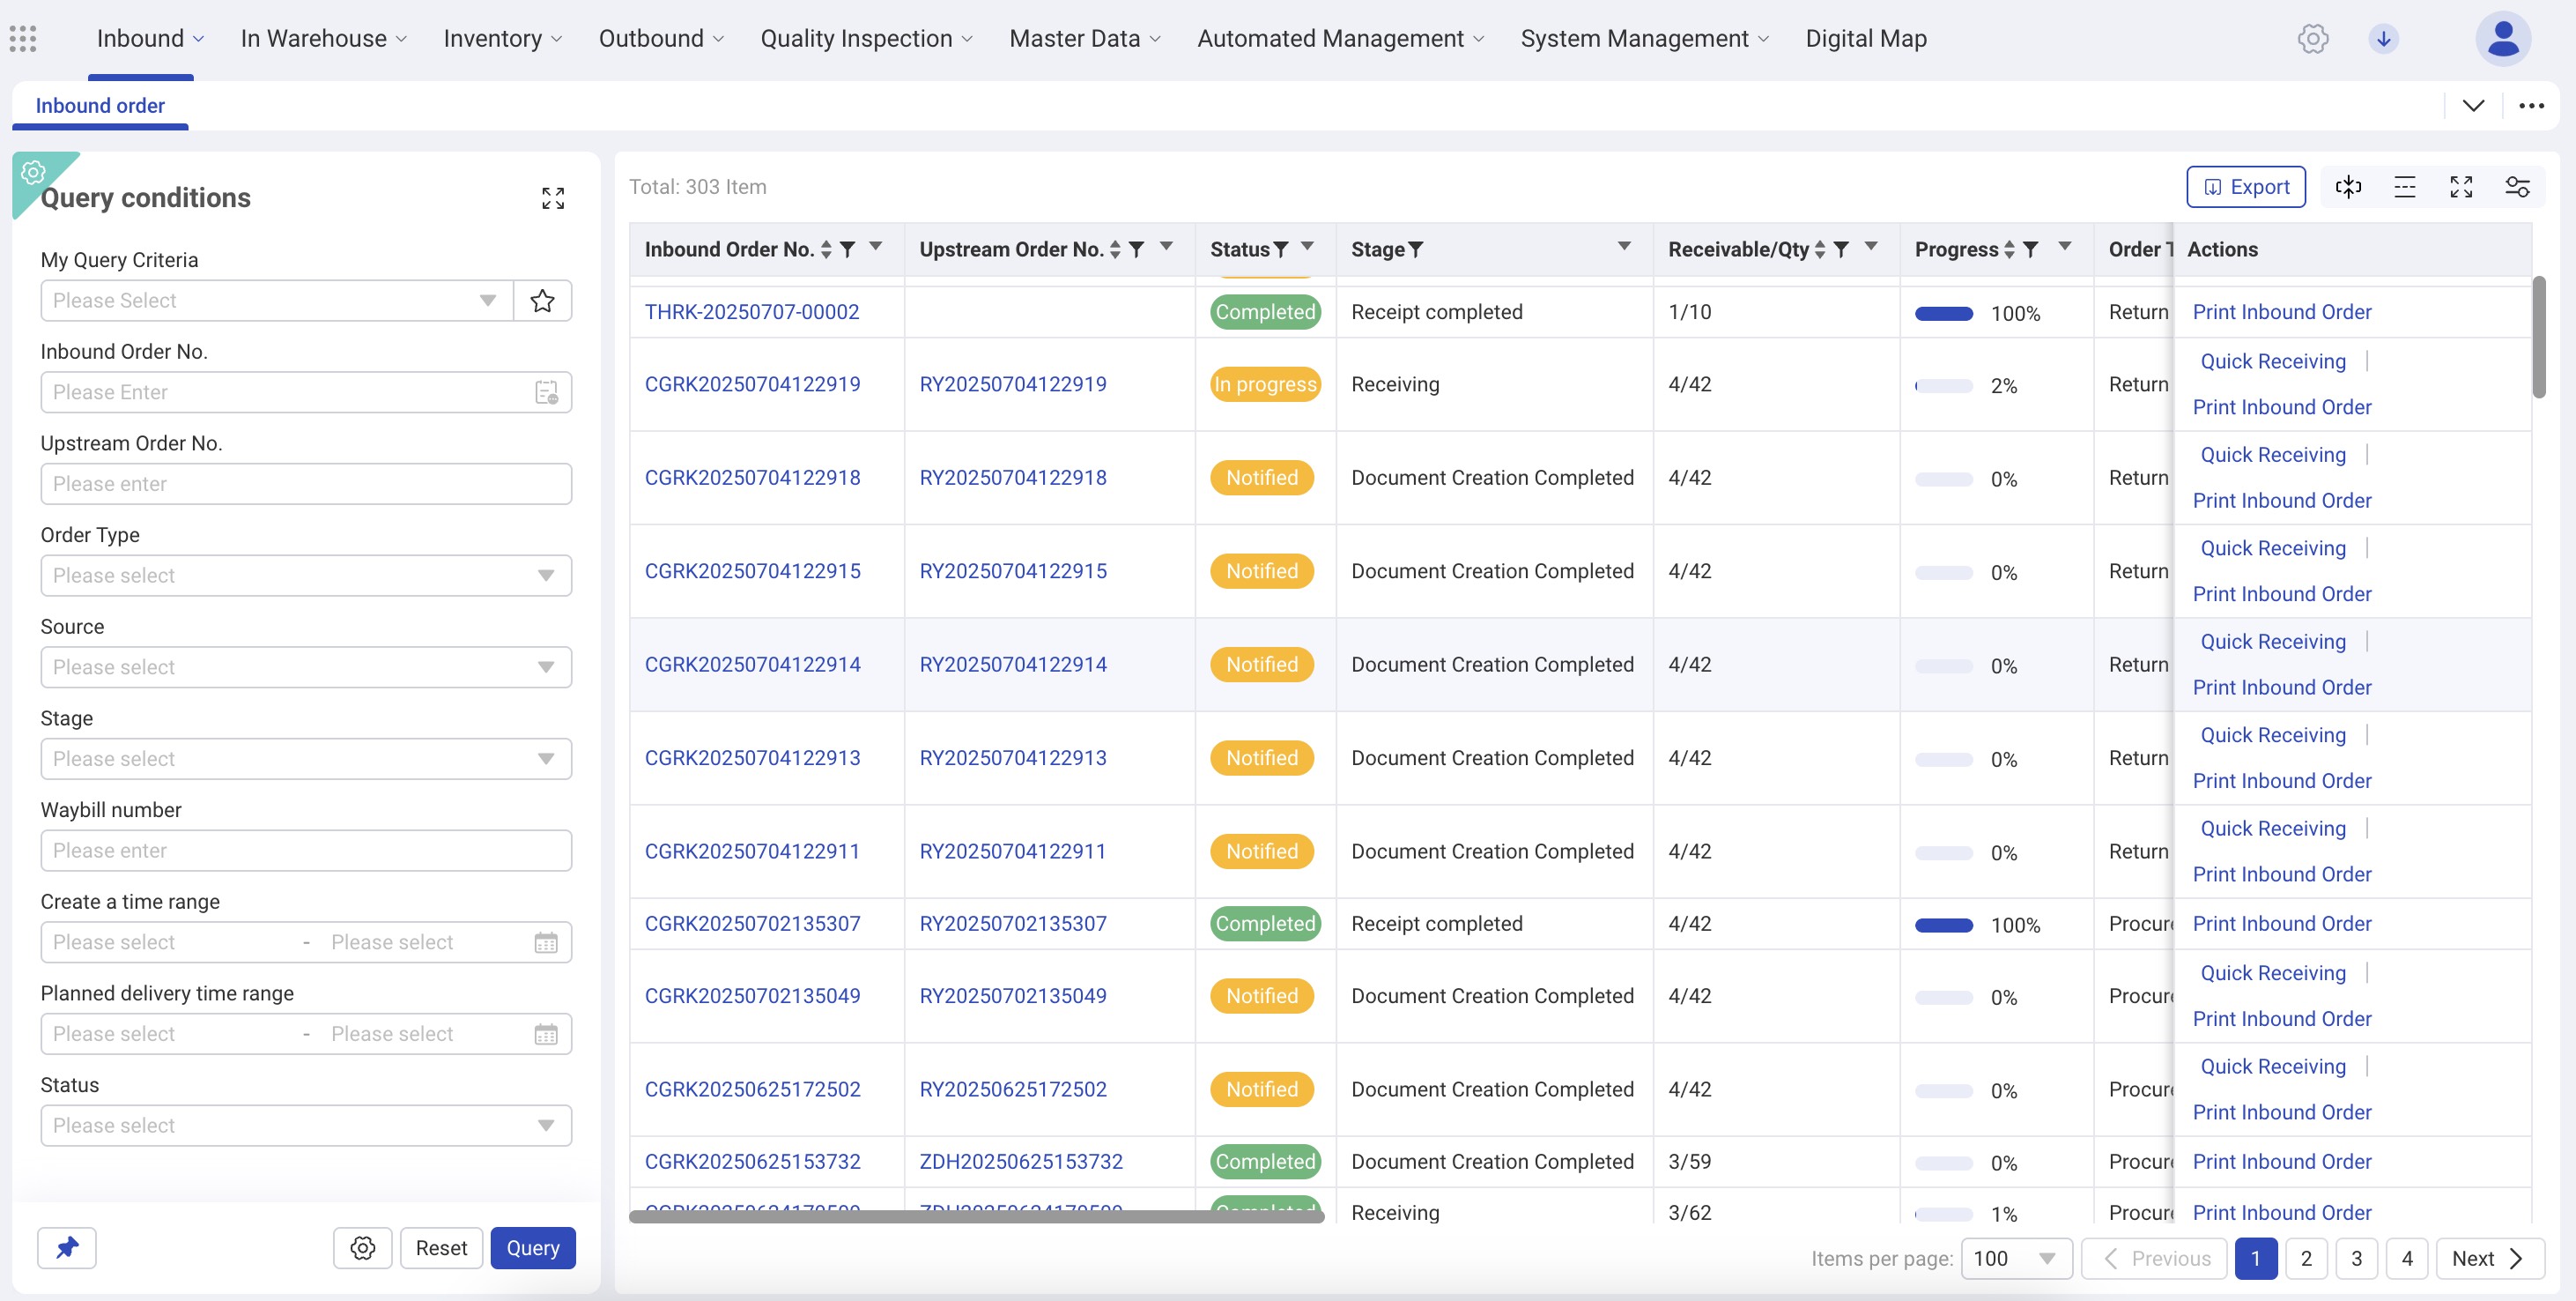The width and height of the screenshot is (2576, 1301).
Task: Click the pin icon in the query panel
Action: point(67,1248)
